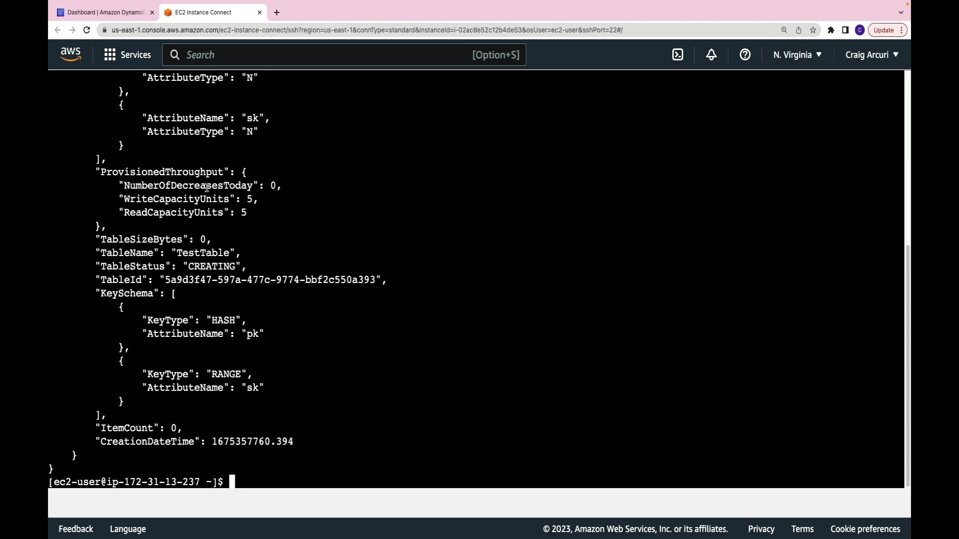959x539 pixels.
Task: Open browser extensions puzzle icon
Action: (831, 30)
